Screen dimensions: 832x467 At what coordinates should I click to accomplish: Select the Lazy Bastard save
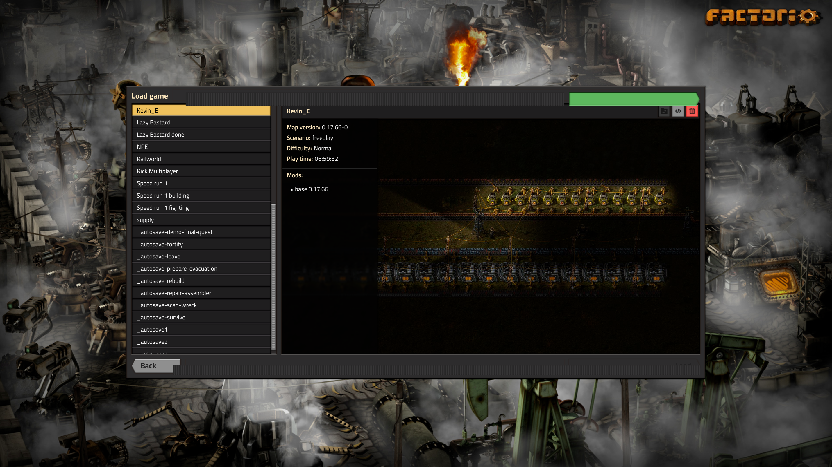click(x=201, y=122)
